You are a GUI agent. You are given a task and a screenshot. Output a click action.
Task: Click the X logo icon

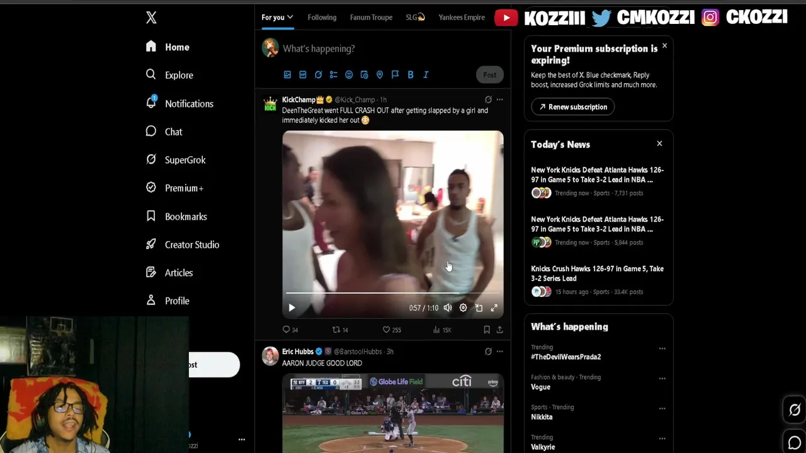(x=151, y=18)
